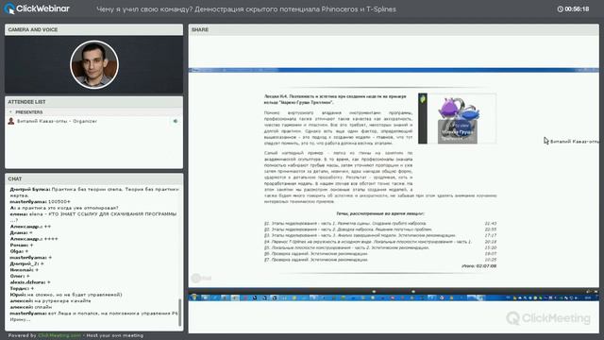
Task: Click the organizer name row in attendee list
Action: pyautogui.click(x=93, y=121)
